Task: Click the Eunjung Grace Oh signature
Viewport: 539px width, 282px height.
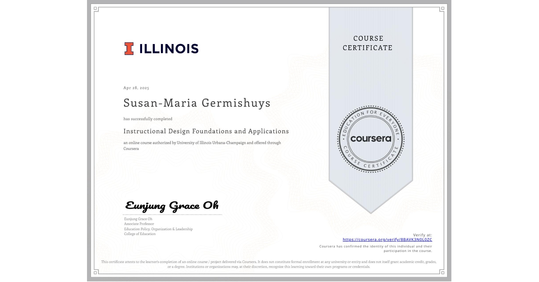Action: 172,206
